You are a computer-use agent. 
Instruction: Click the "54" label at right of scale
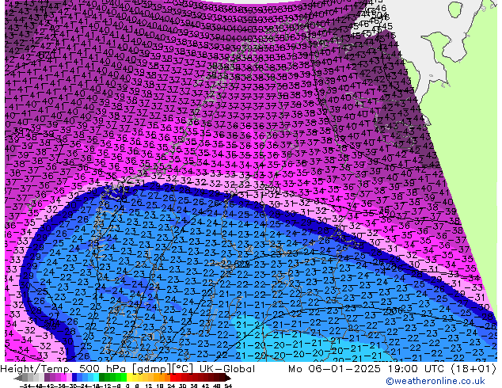[x=228, y=386]
